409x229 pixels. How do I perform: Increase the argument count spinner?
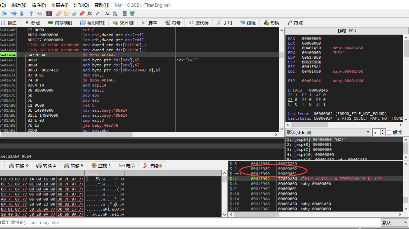point(382,131)
